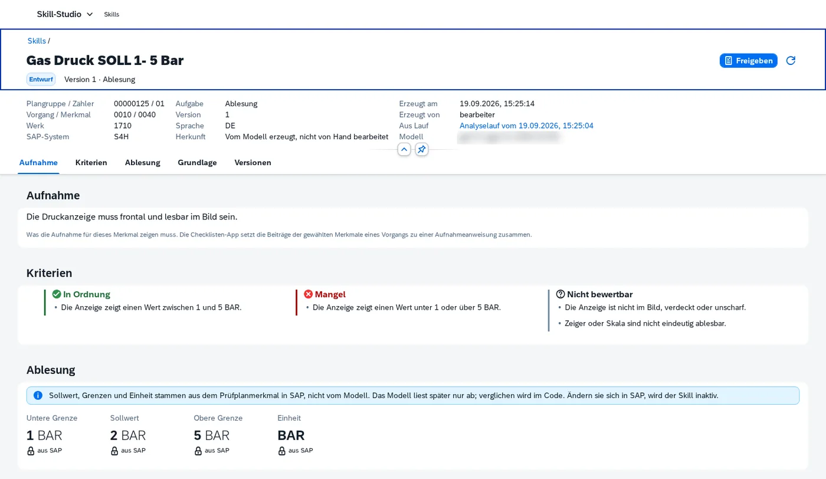Click the criterion Zeiger oder Skala sind nicht eindeutig

(x=645, y=323)
